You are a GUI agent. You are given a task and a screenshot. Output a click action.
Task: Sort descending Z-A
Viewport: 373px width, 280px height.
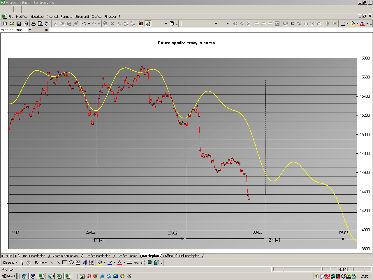pos(132,24)
